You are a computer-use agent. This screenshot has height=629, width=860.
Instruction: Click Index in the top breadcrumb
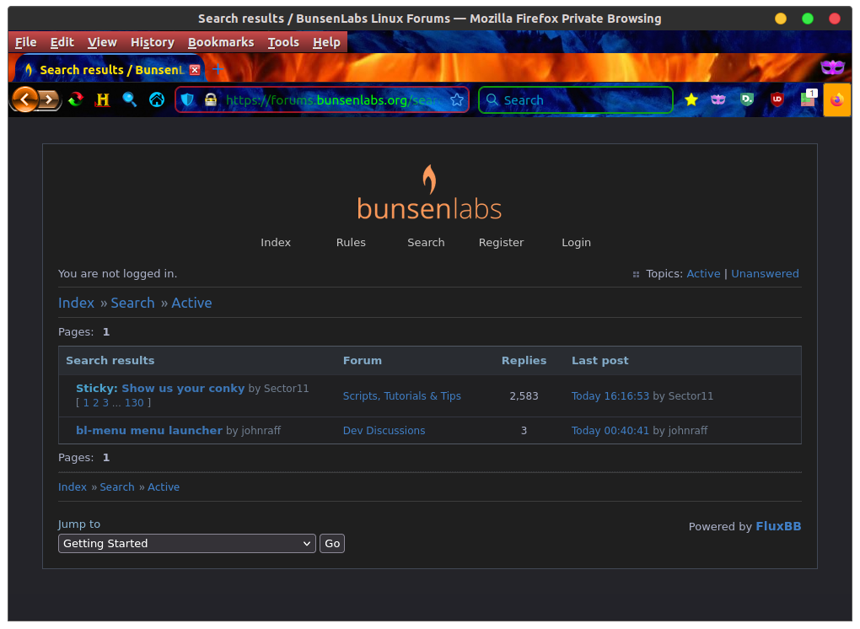point(76,303)
